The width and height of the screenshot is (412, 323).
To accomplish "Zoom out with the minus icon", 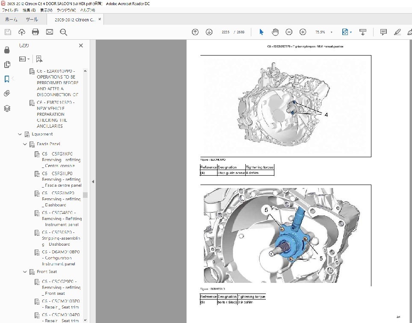I will (289, 32).
